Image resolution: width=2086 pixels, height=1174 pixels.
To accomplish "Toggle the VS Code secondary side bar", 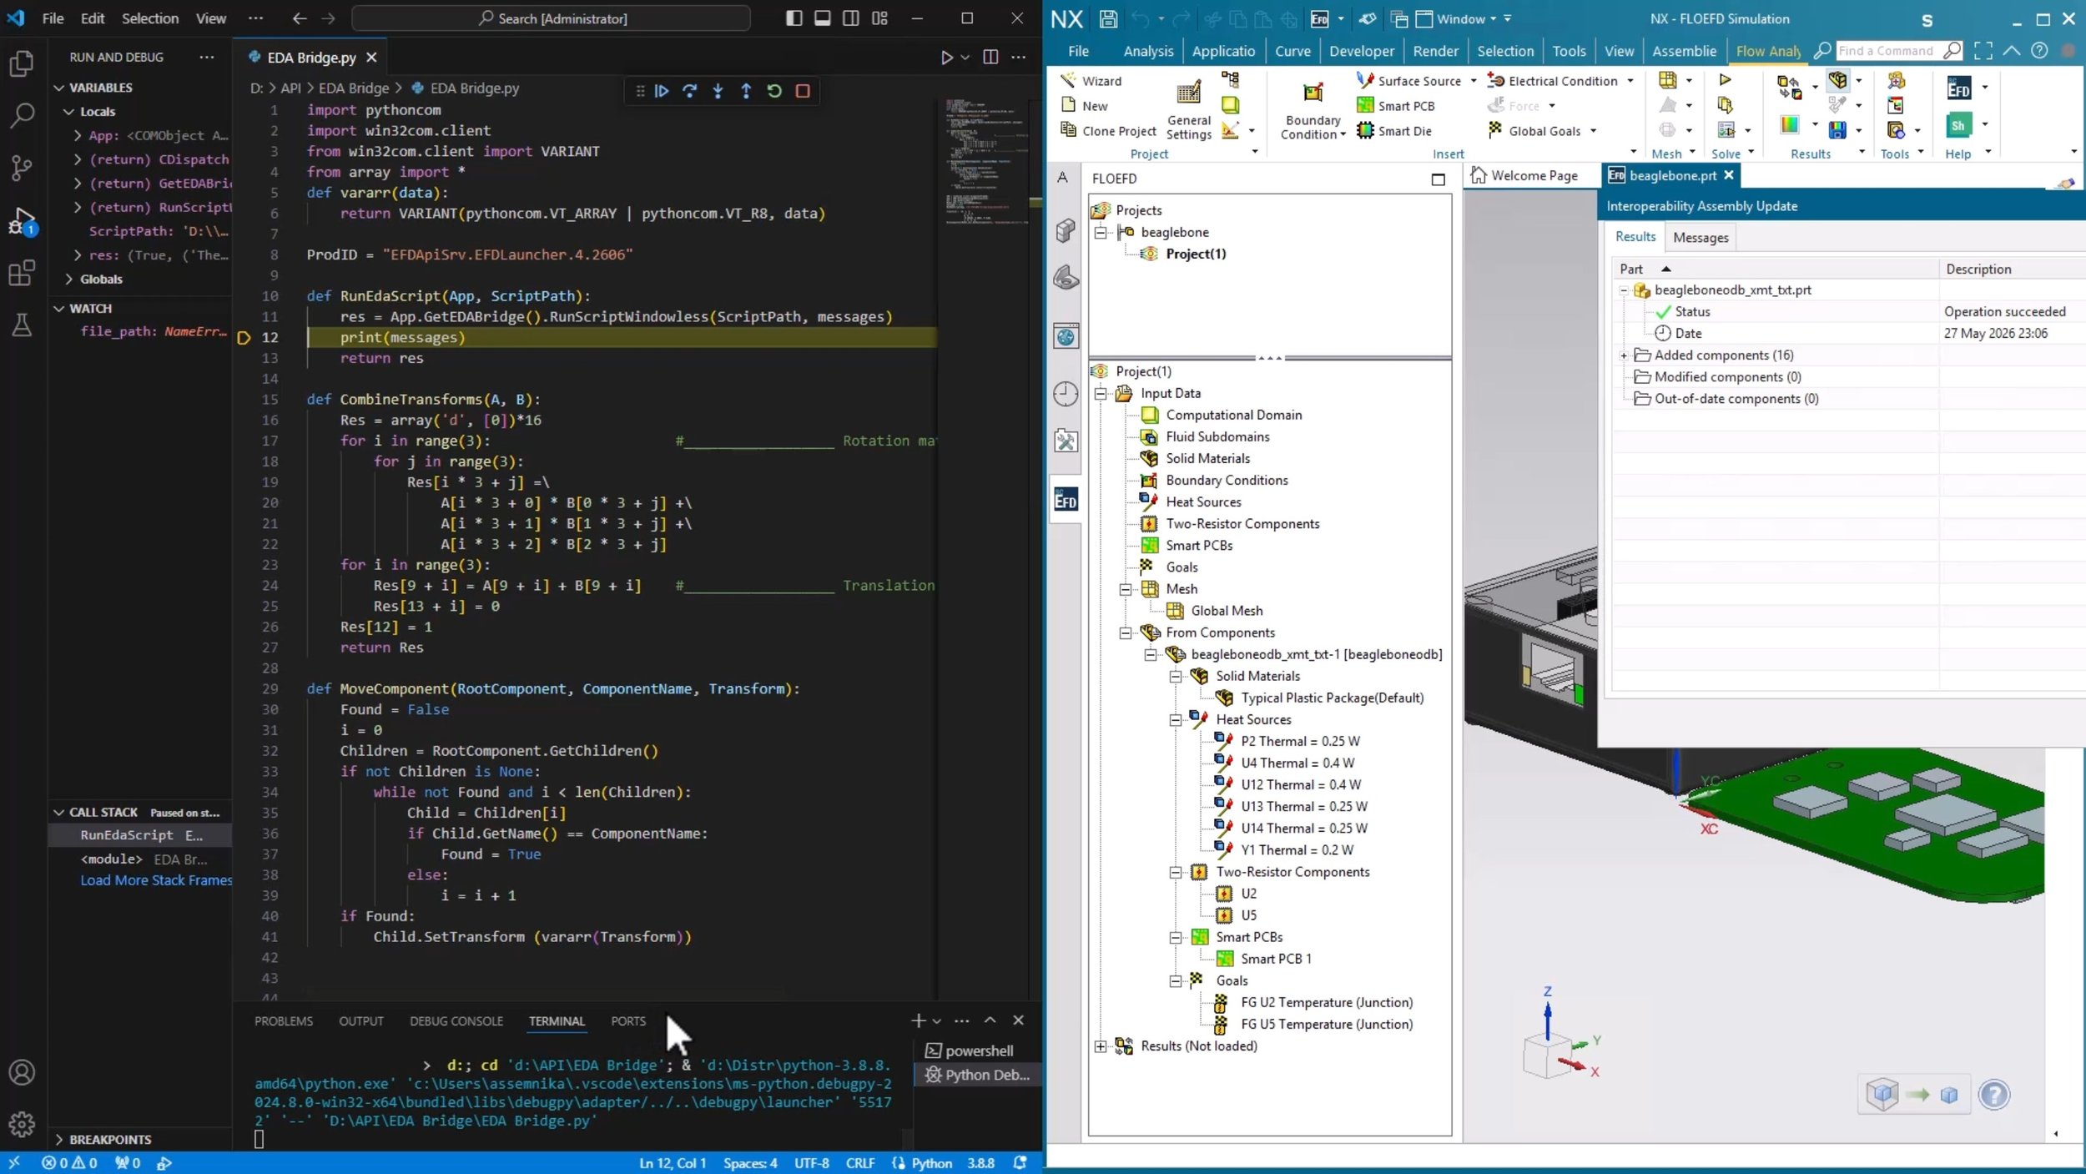I will click(850, 18).
